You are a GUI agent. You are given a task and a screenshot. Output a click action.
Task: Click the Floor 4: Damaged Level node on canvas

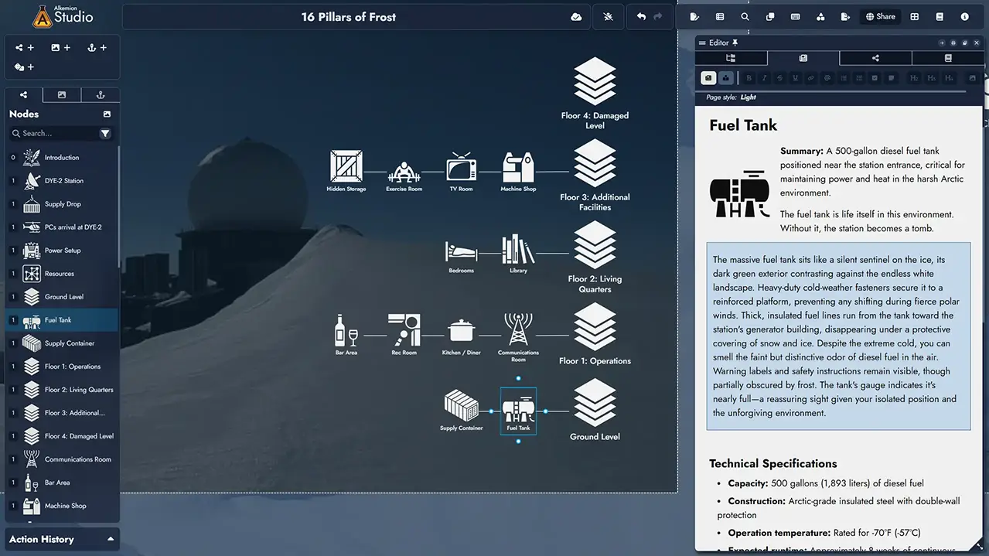tap(595, 94)
